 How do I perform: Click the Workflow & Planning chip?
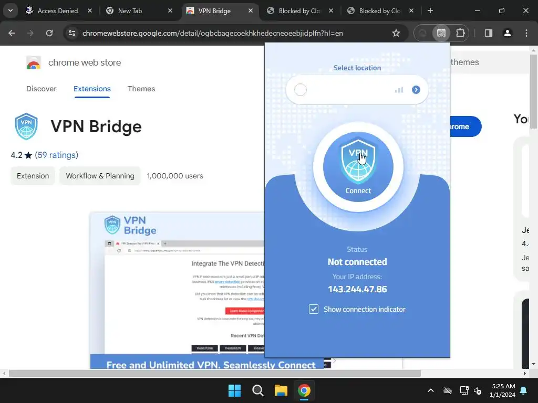coord(100,176)
